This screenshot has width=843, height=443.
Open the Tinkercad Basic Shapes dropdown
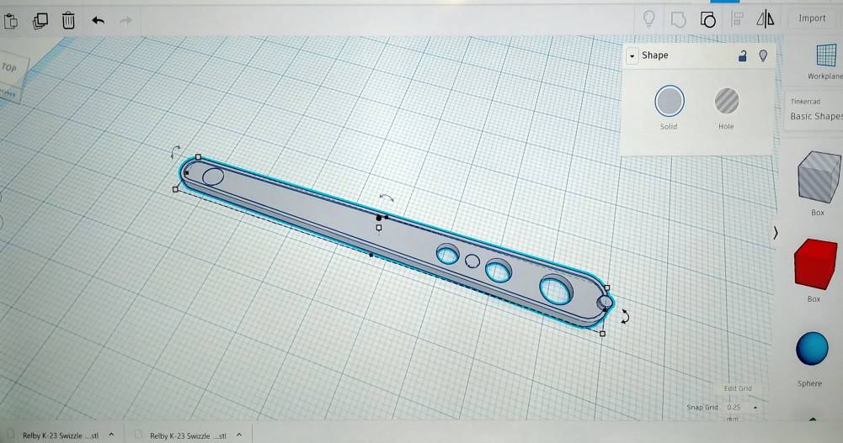[815, 110]
